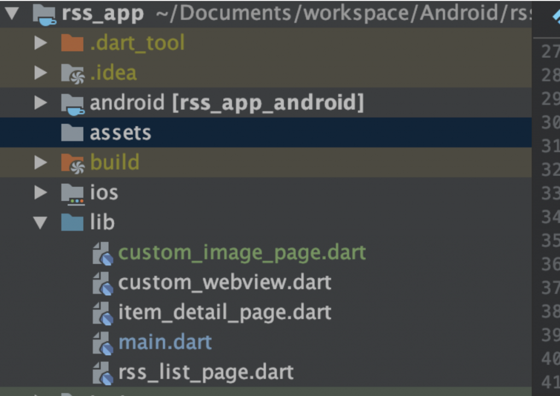Screen dimensions: 560x396
Task: Collapse the lib folder arrow
Action: click(x=40, y=223)
